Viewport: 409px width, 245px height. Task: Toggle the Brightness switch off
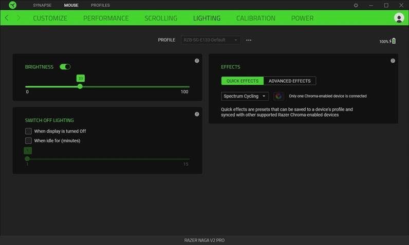click(65, 67)
